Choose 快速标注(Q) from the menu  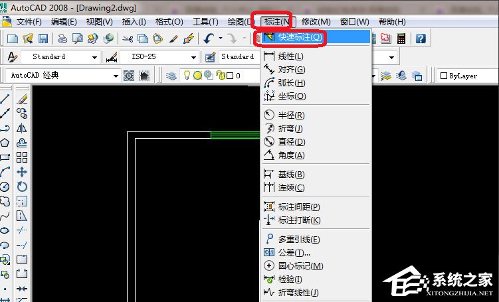point(316,37)
